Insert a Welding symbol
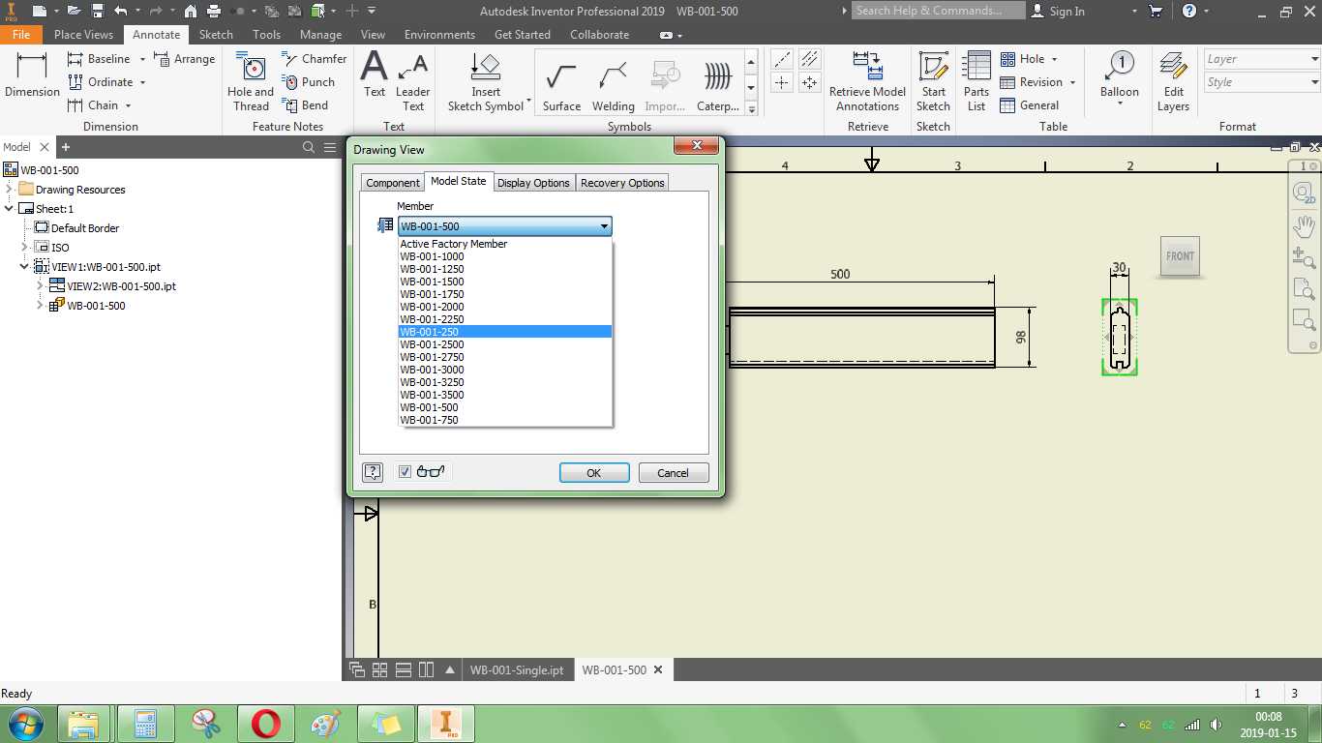1322x743 pixels. pyautogui.click(x=614, y=85)
